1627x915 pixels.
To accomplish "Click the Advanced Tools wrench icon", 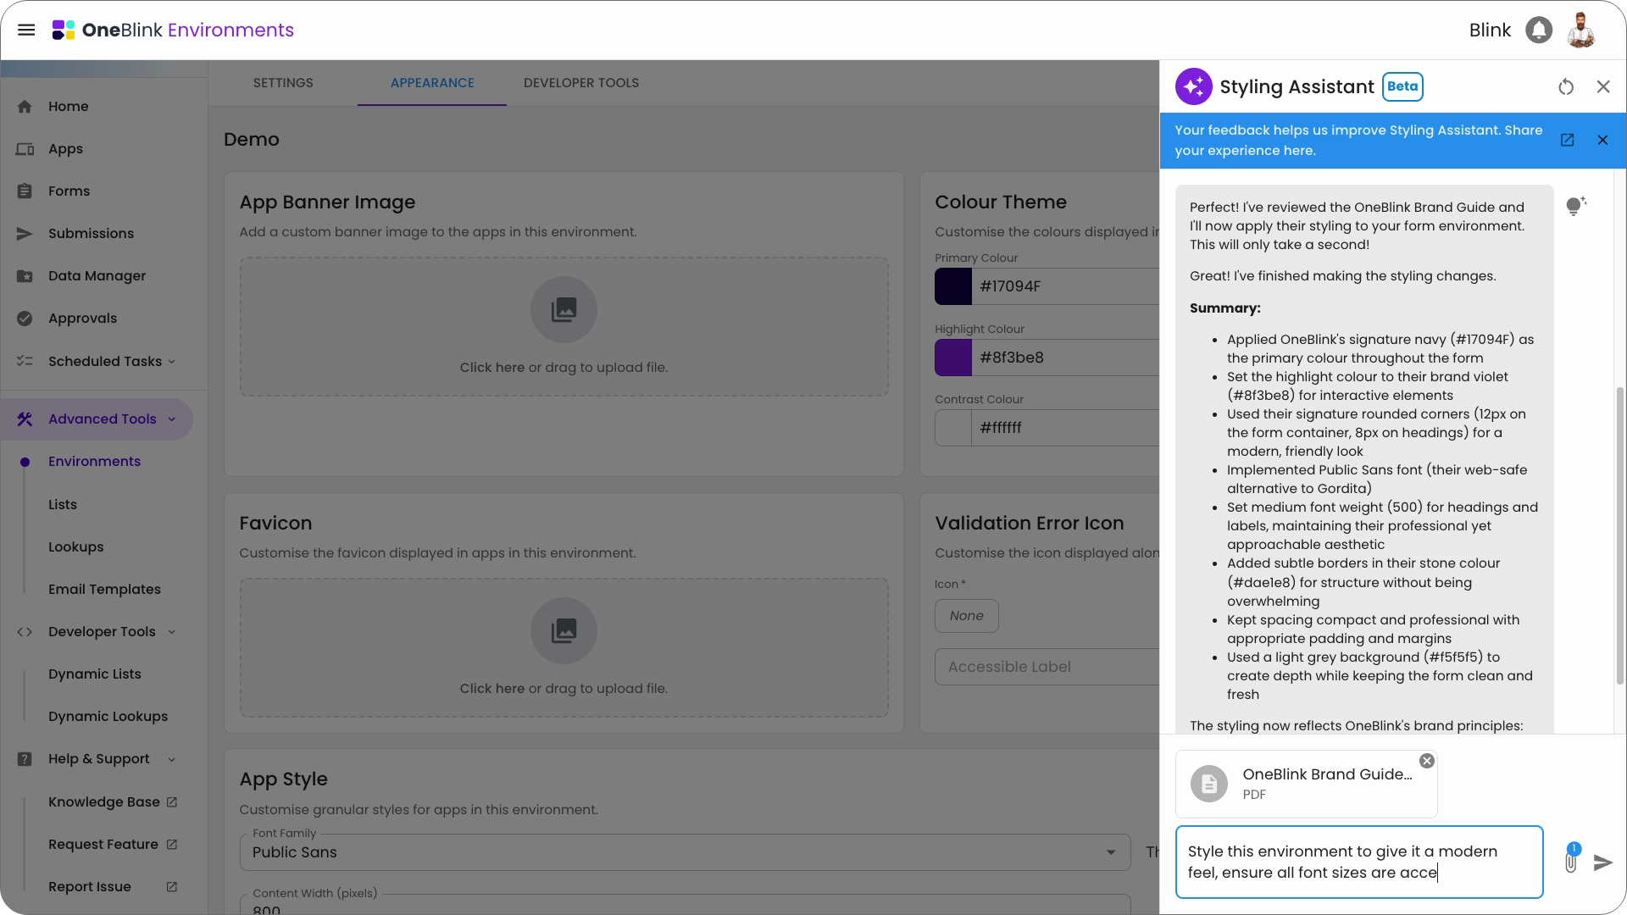I will [25, 419].
